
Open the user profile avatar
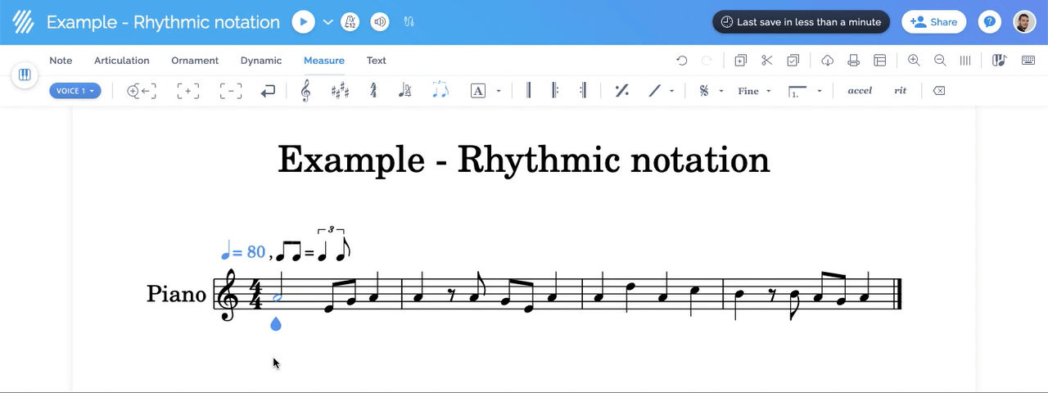pos(1024,22)
